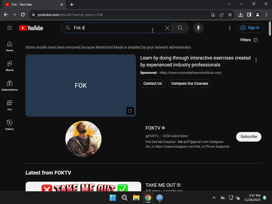Show hidden system tray icons

[214, 198]
